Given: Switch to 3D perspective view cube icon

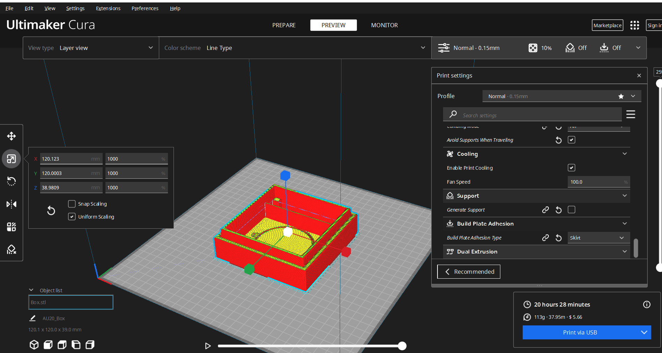Looking at the screenshot, I should tap(34, 345).
